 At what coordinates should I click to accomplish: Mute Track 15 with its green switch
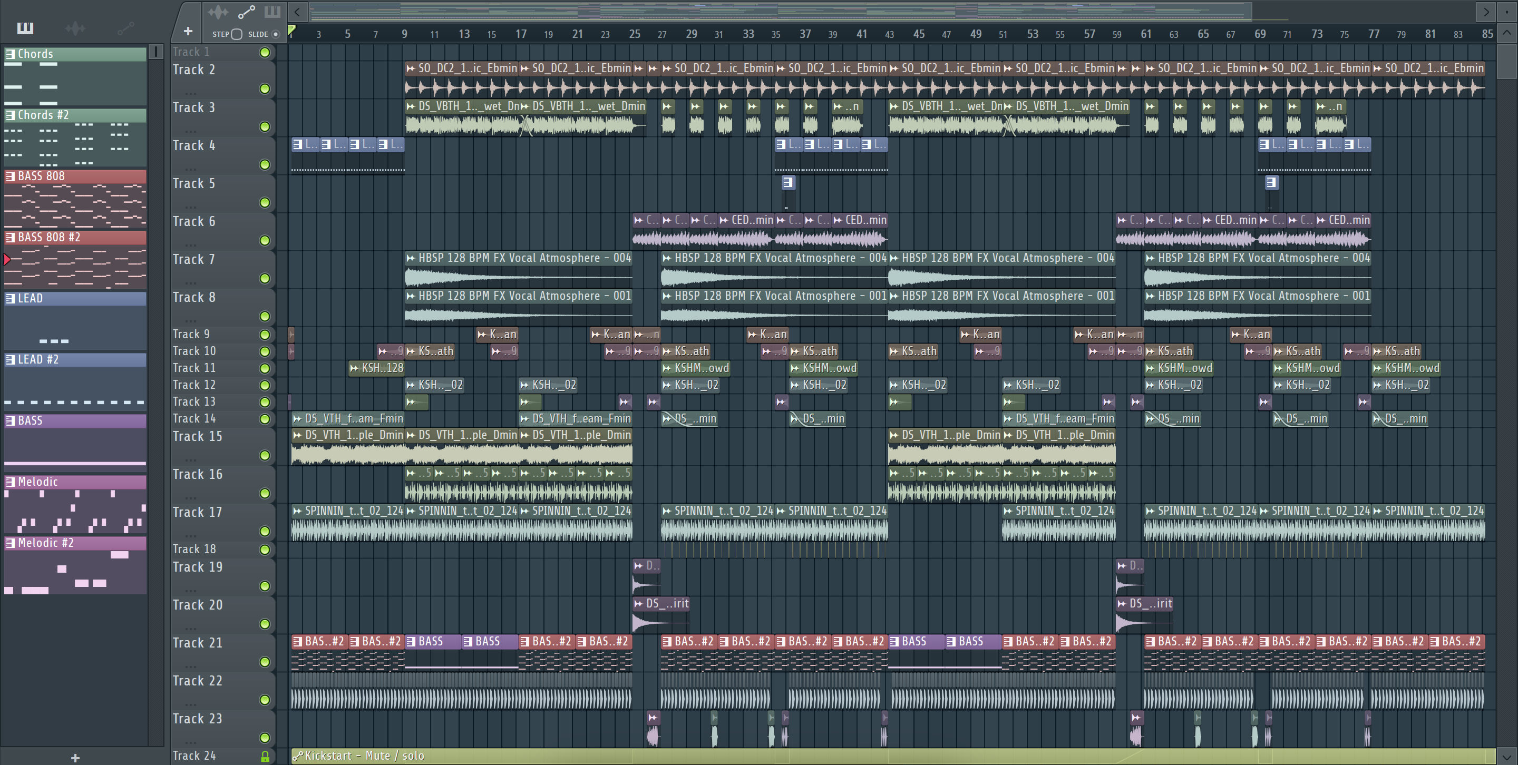click(265, 456)
